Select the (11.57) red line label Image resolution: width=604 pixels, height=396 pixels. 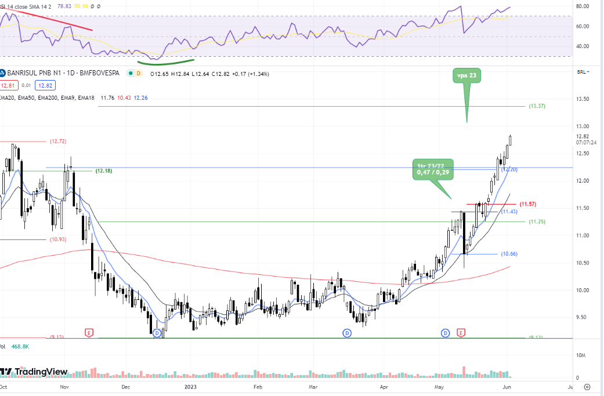pyautogui.click(x=528, y=204)
